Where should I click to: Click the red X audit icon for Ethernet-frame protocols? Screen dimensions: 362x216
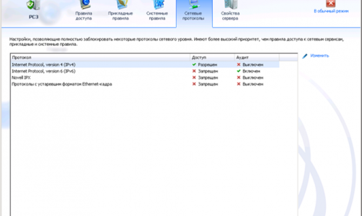238,84
